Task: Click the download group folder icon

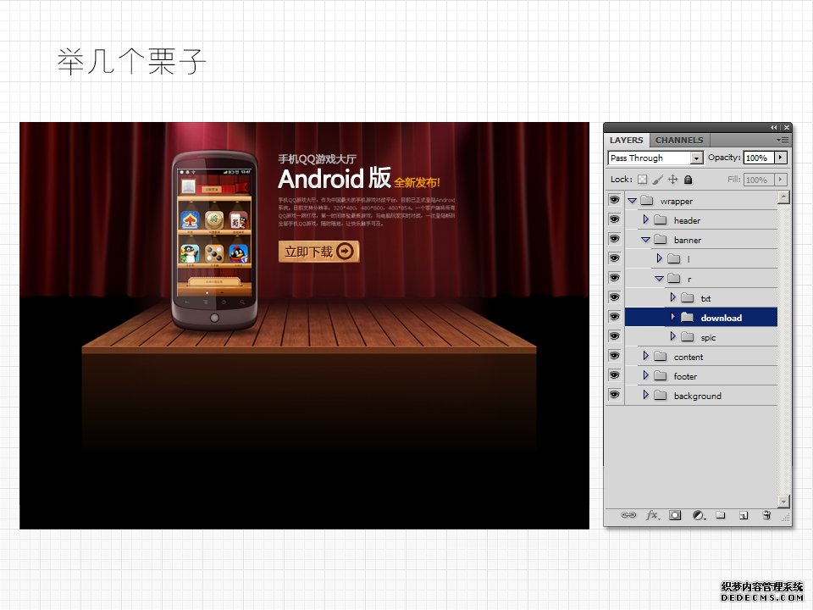Action: click(687, 317)
